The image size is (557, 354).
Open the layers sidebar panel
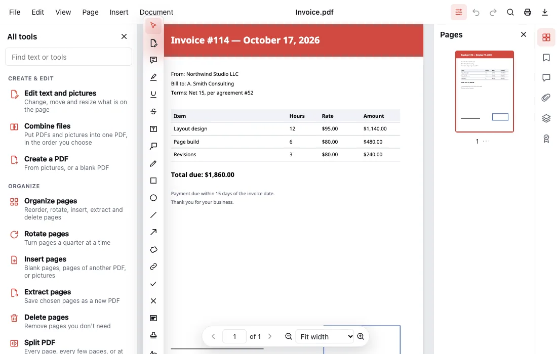(546, 118)
